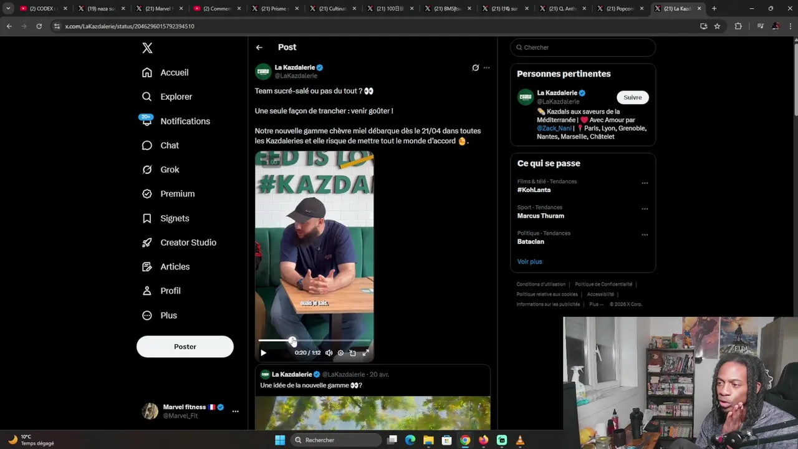Viewport: 798px width, 449px height.
Task: Open the X logo home icon
Action: click(147, 48)
